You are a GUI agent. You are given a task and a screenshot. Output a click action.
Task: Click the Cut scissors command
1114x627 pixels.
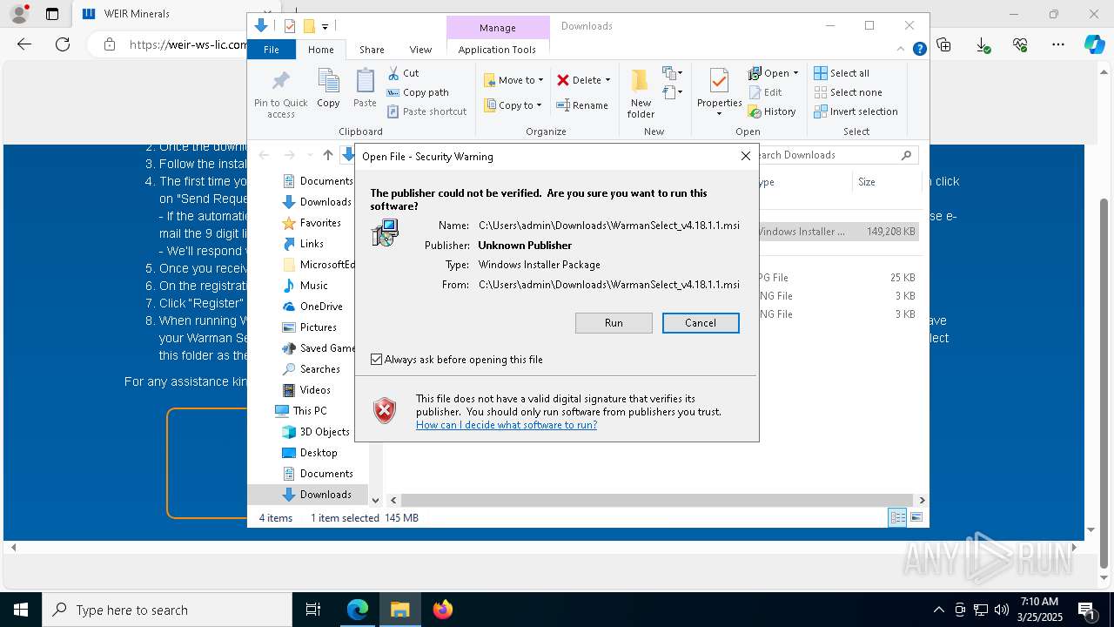pyautogui.click(x=403, y=73)
